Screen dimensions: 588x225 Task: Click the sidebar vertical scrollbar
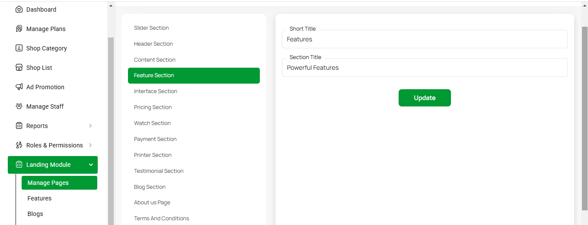point(111,129)
